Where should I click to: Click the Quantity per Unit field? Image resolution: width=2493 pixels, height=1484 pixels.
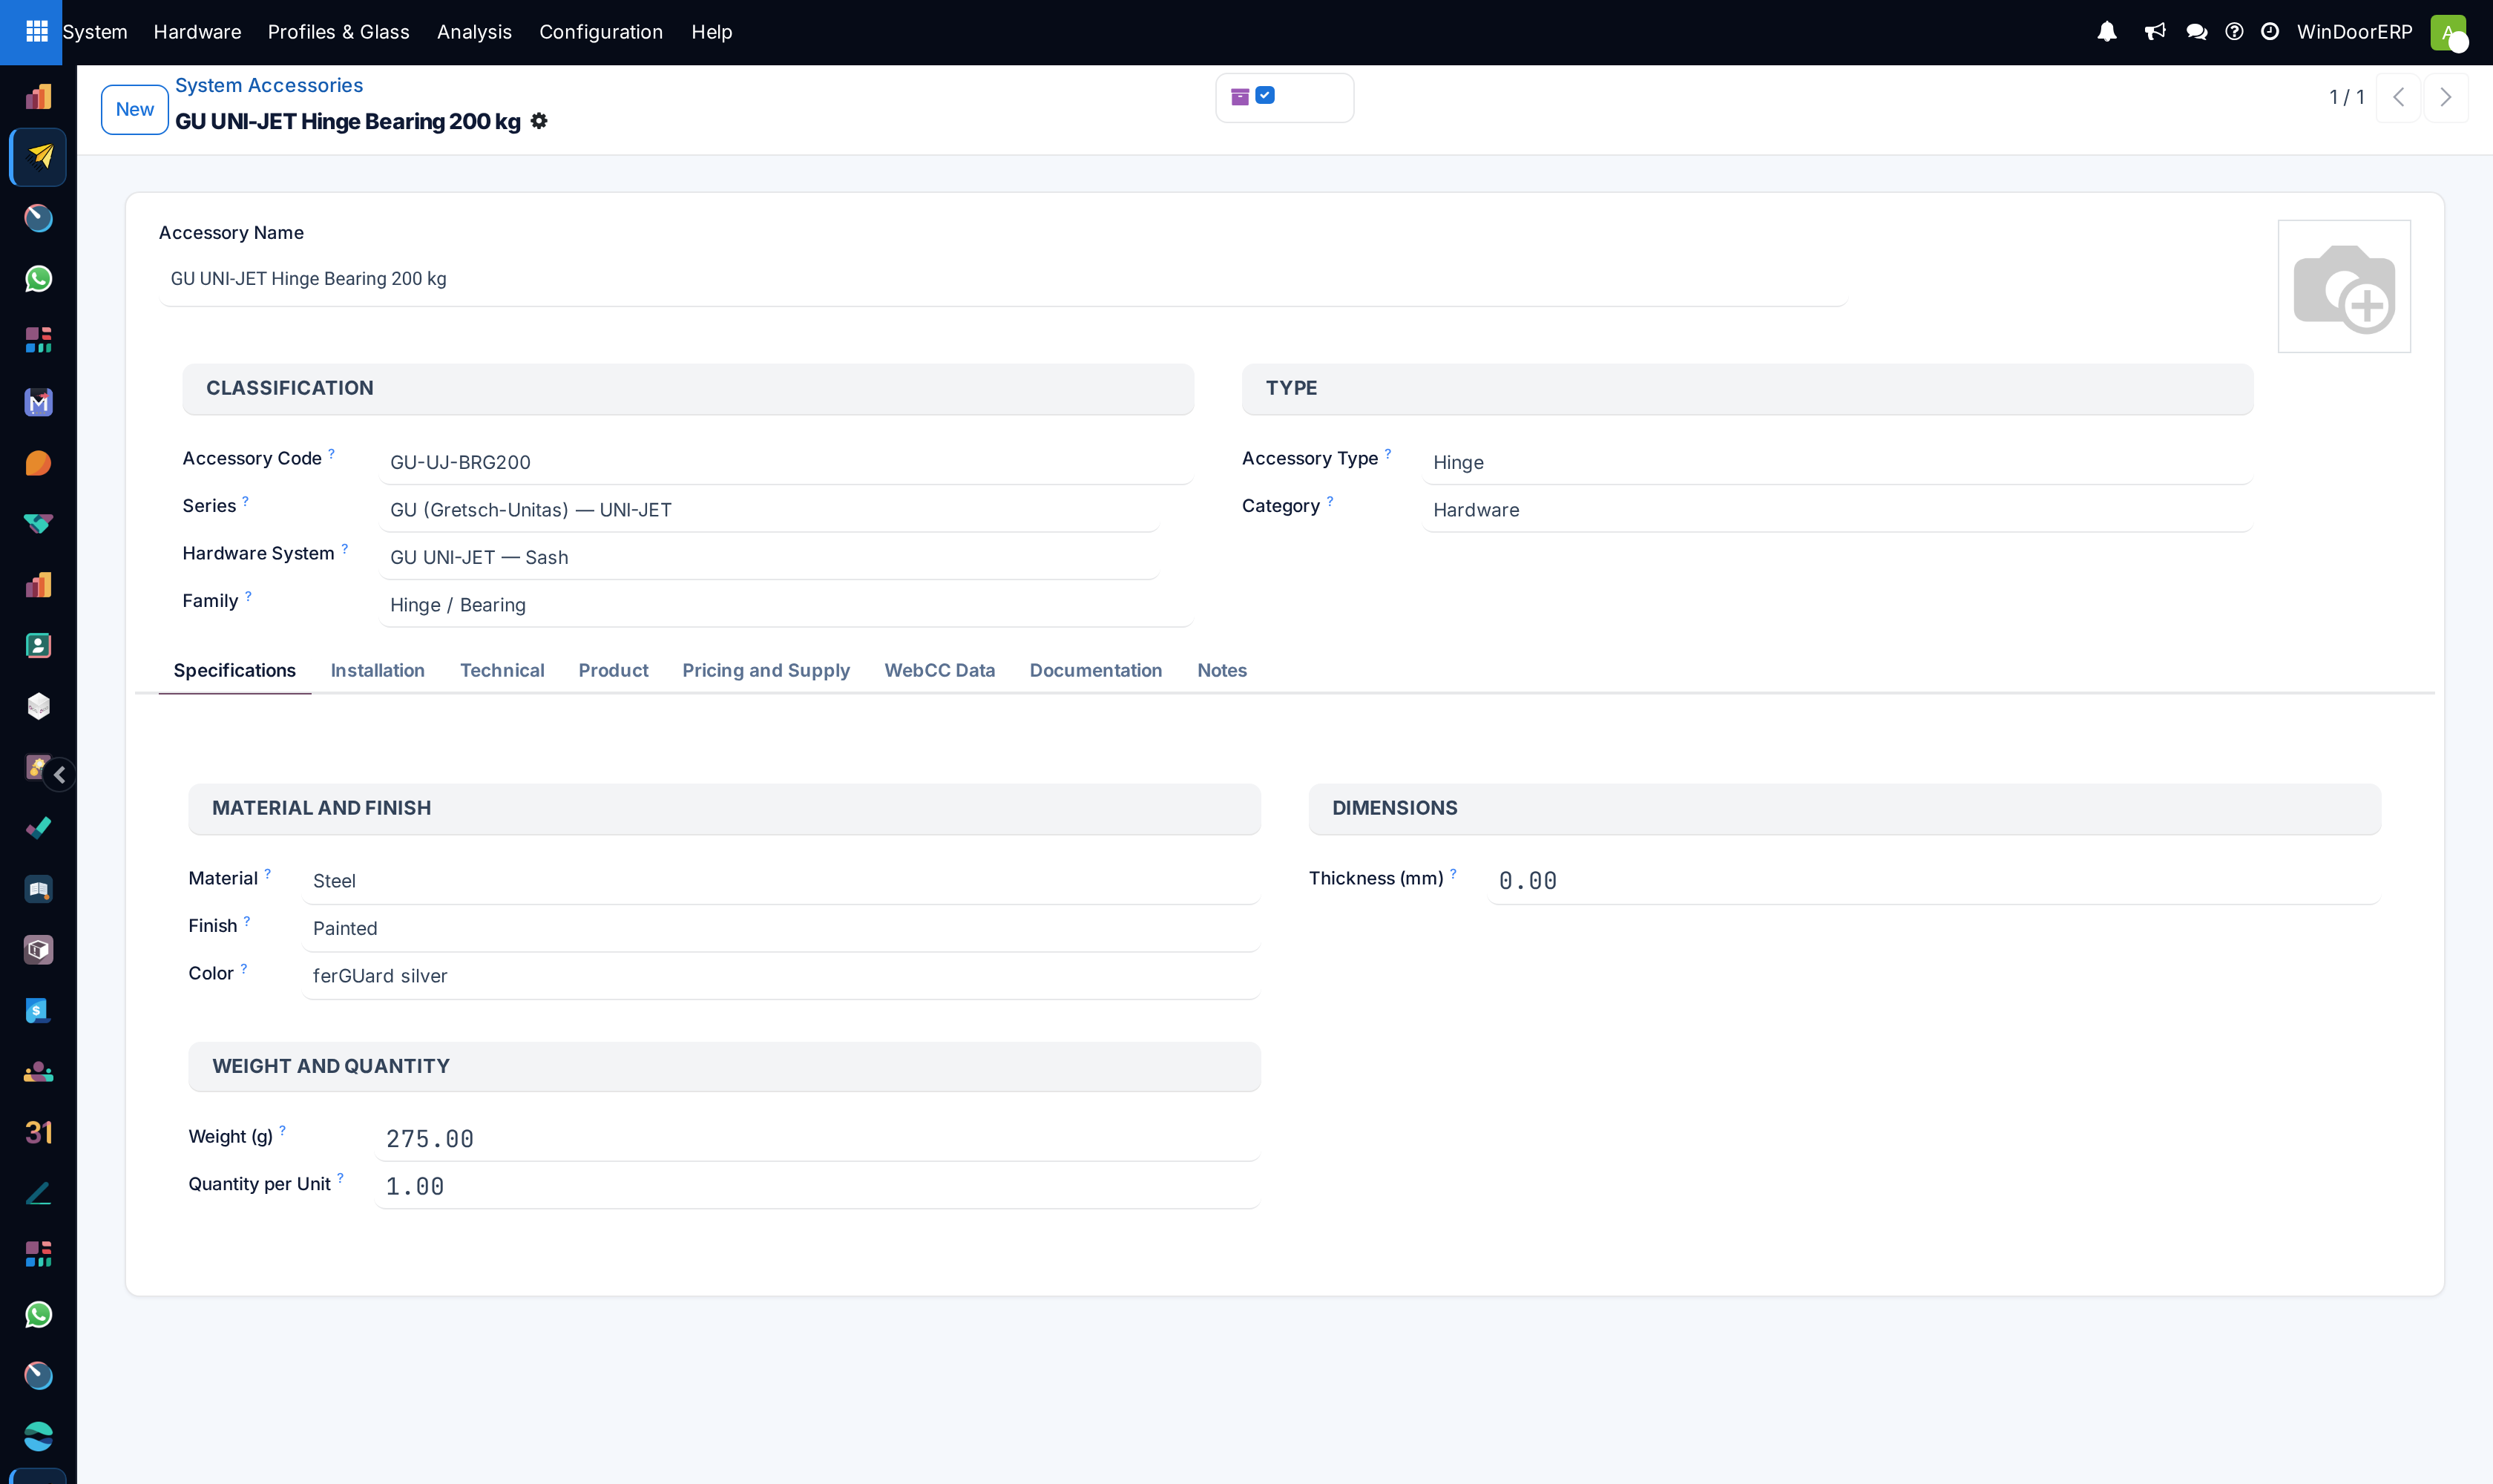pos(817,1187)
